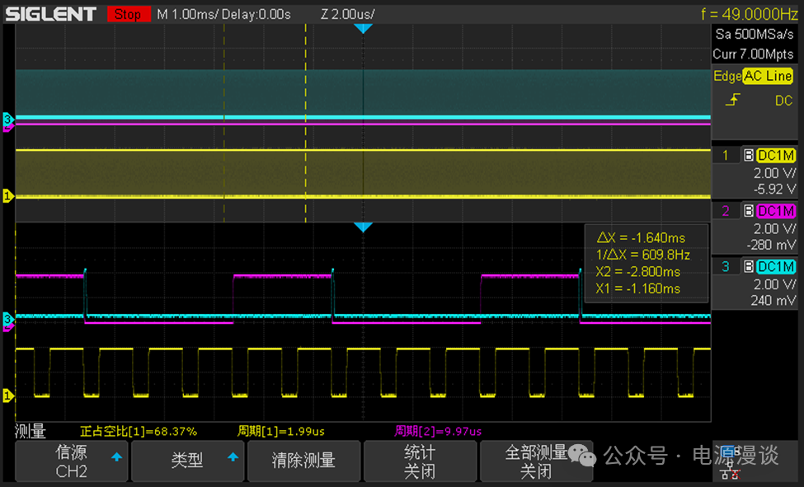Click the cursor ΔX readout info box
Screen dimensions: 804x487
[x=646, y=262]
